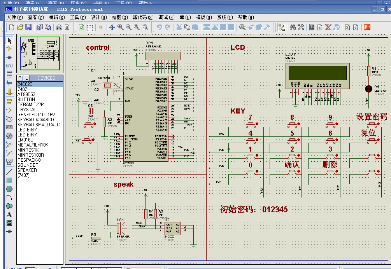Pick parts from the libraries icon
Screen dimensions: 391x269
pyautogui.click(x=242, y=27)
